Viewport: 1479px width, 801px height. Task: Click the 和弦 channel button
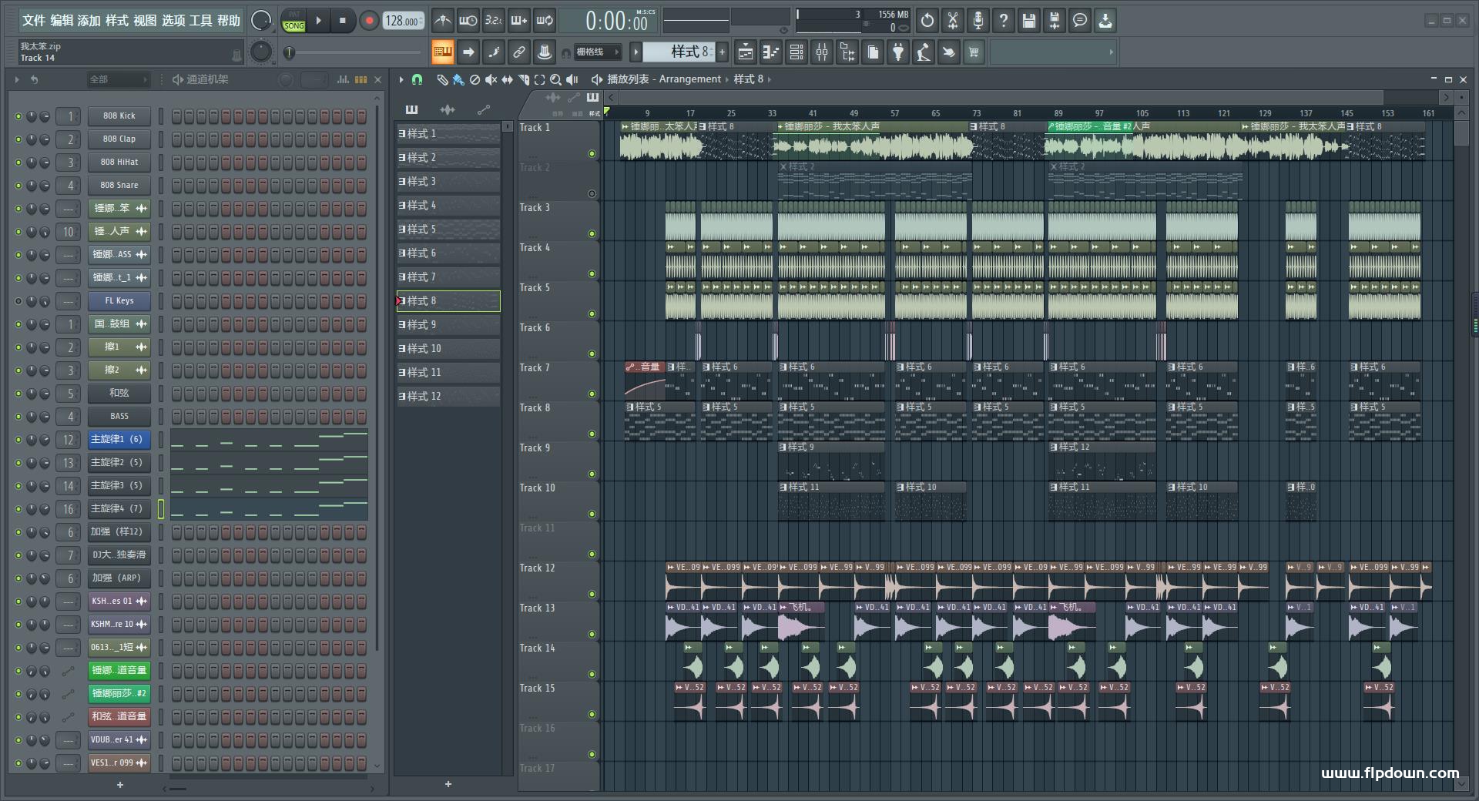click(119, 394)
